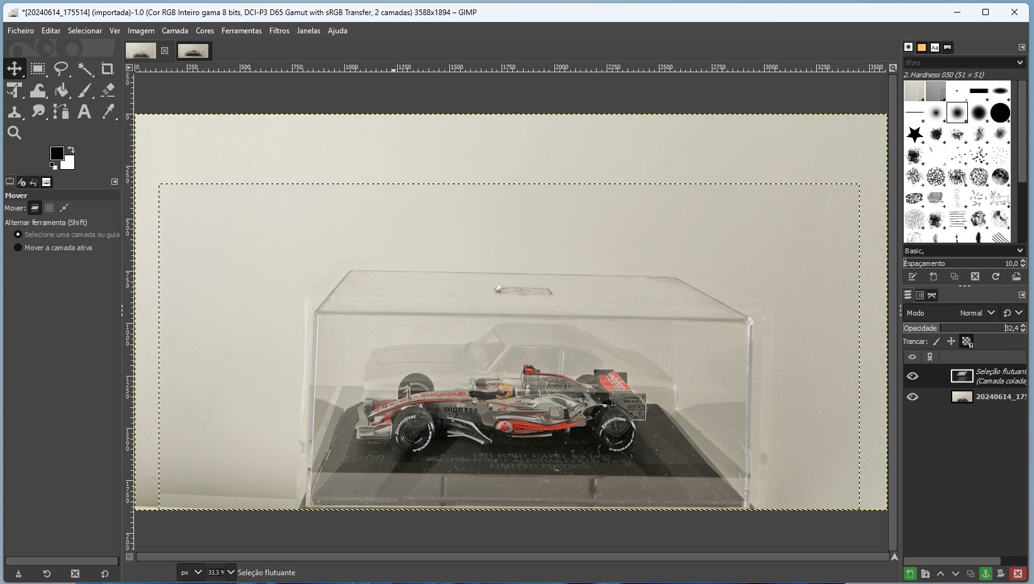The width and height of the screenshot is (1034, 584).
Task: Select the Text tool
Action: [84, 112]
